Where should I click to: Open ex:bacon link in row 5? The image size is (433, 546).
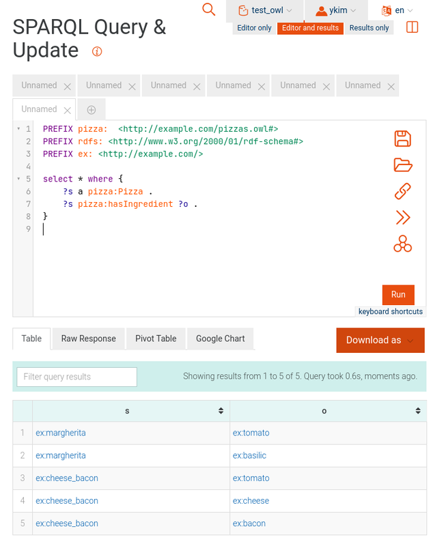(249, 523)
